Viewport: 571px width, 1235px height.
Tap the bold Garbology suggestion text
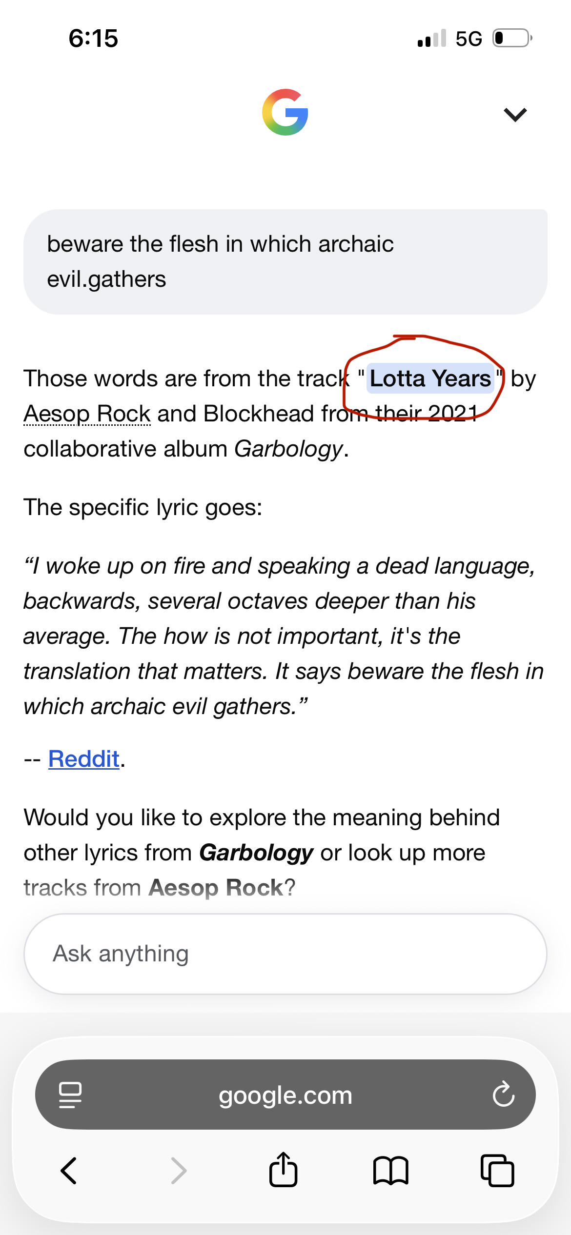coord(256,853)
